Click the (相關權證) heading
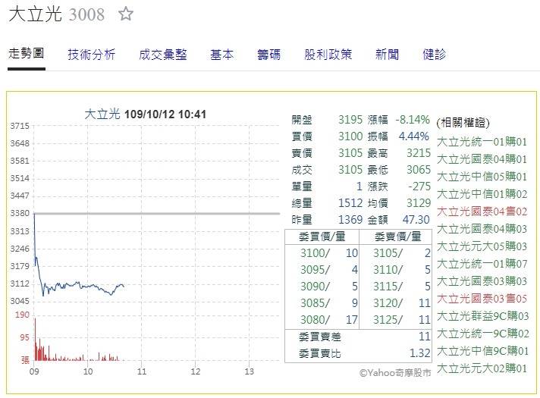Image resolution: width=540 pixels, height=398 pixels. click(463, 123)
